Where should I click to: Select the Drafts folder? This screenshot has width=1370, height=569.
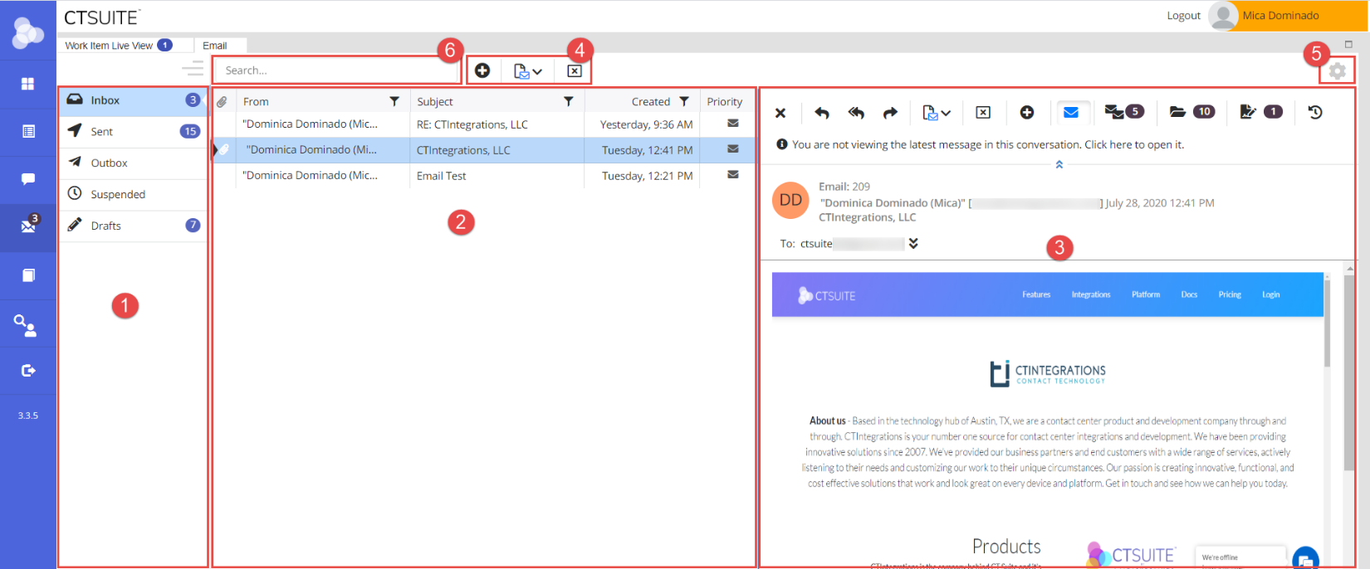[x=133, y=226]
